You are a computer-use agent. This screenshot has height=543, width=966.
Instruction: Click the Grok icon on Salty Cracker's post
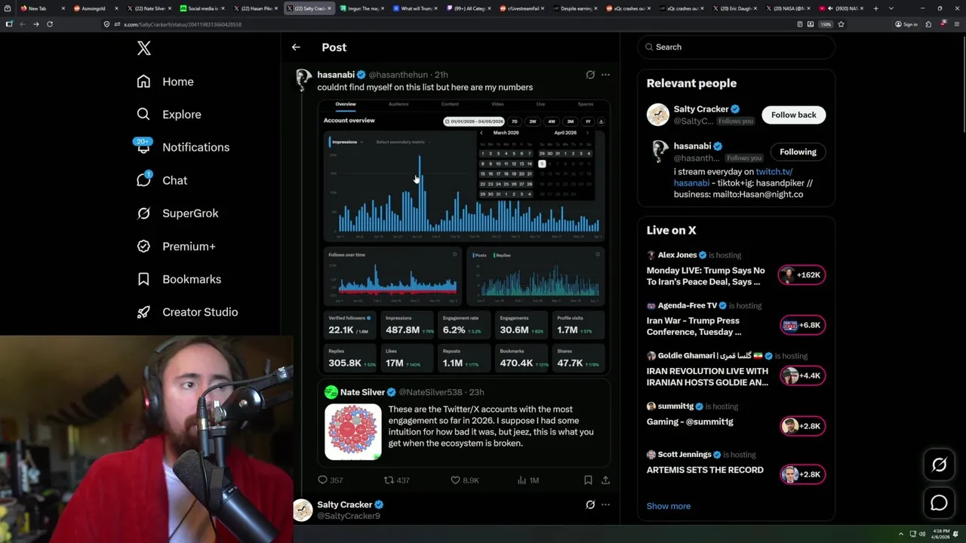(590, 505)
